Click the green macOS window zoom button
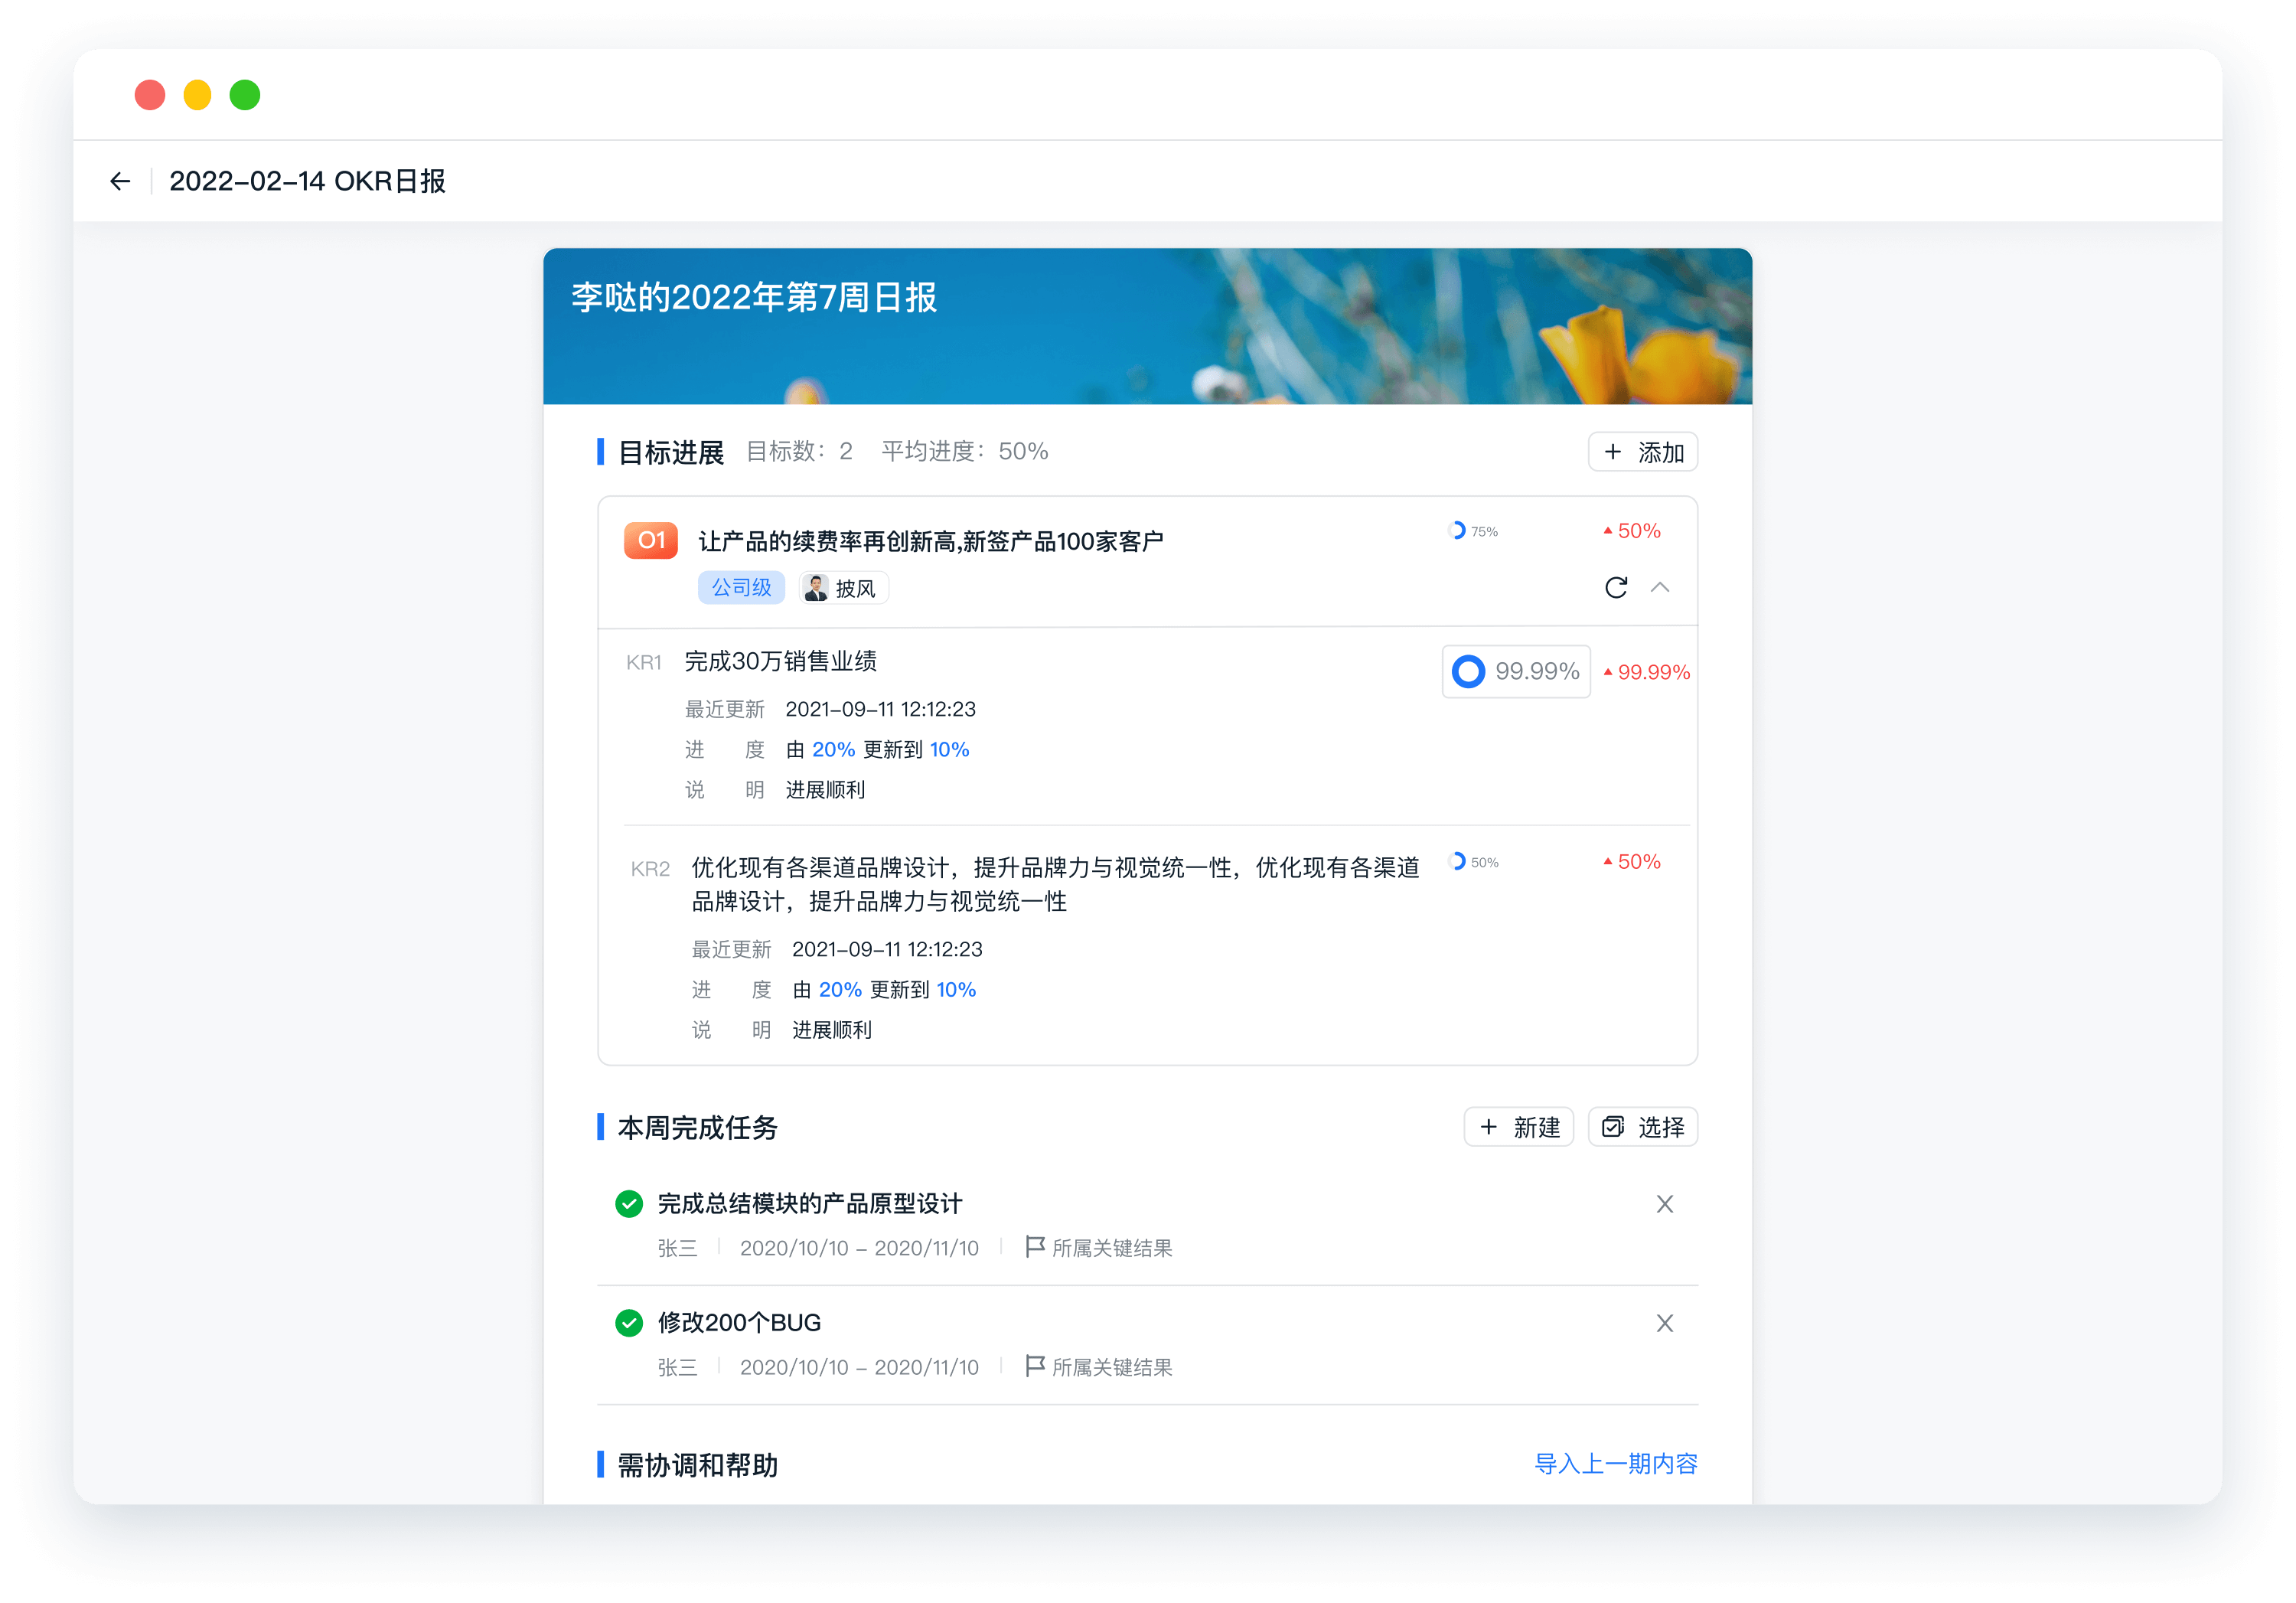2296x1603 pixels. [245, 95]
